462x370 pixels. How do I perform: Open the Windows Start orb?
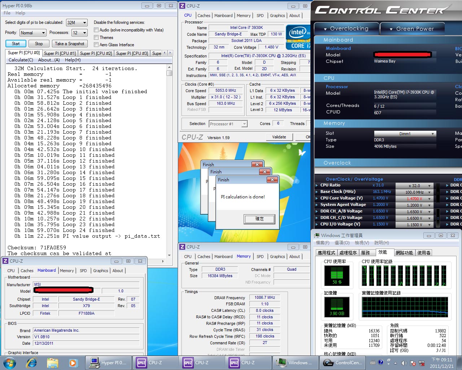pos(9,363)
